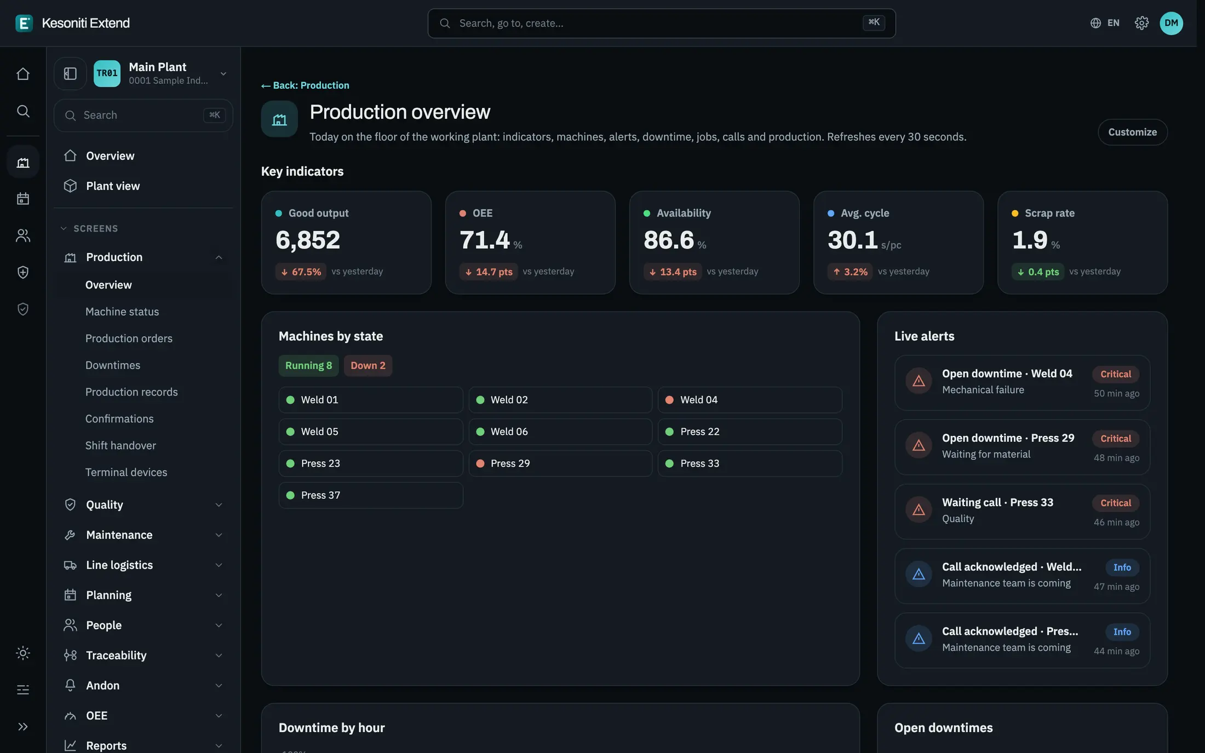Open the Waiting call Press 33 alert
Viewport: 1205px width, 753px height.
click(1022, 511)
